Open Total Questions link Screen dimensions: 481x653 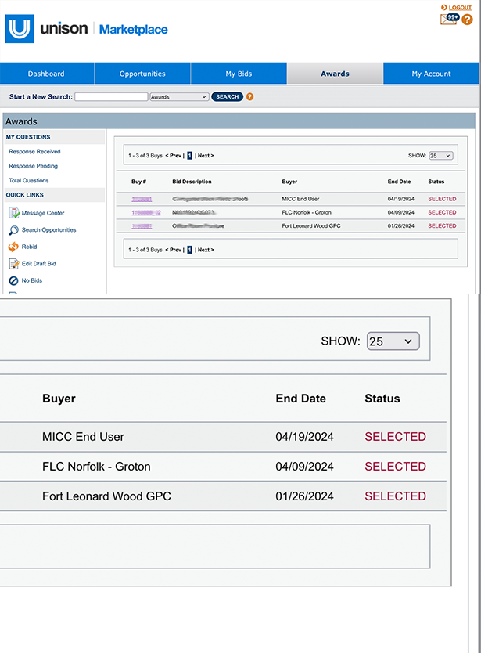coord(29,180)
